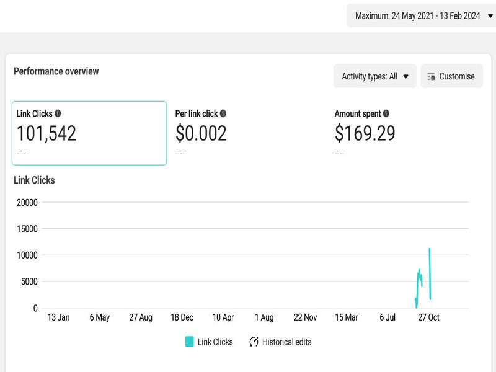Select the Per link click metric card

(248, 133)
